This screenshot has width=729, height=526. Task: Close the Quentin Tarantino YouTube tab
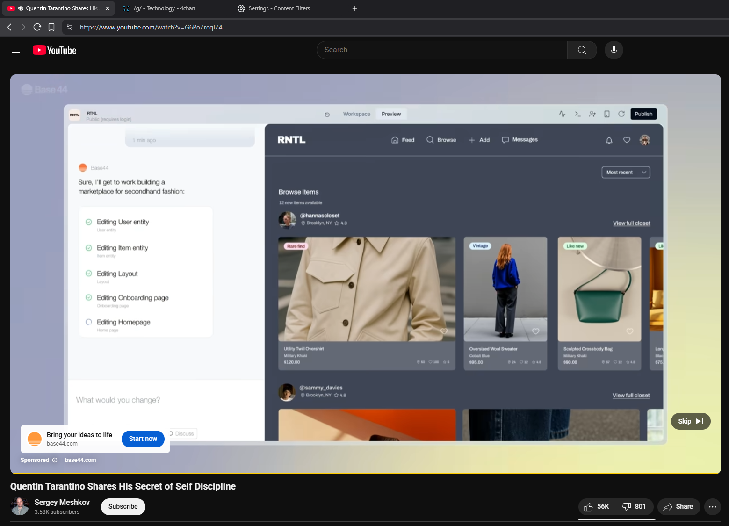[x=107, y=8]
